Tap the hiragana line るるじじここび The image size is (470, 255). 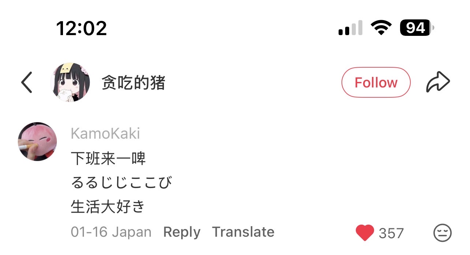point(121,183)
